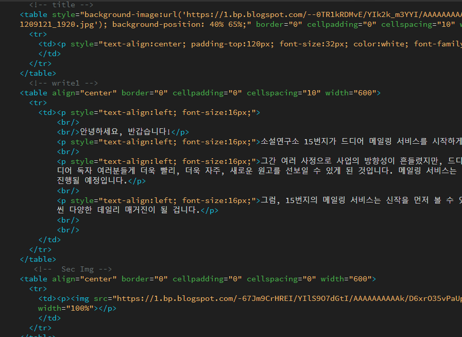The height and width of the screenshot is (337, 462).
Task: Click the img src blogspot URL
Action: click(x=289, y=298)
